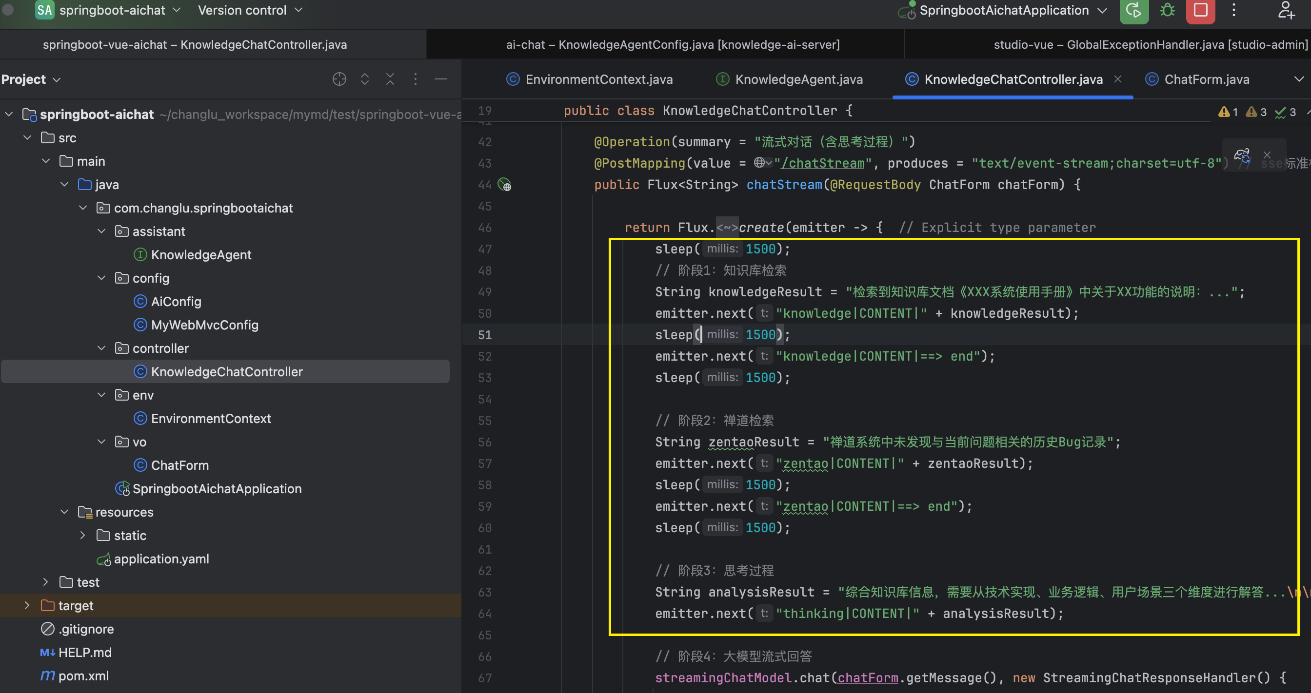Click the green checkmark typo indicator

tap(1285, 112)
